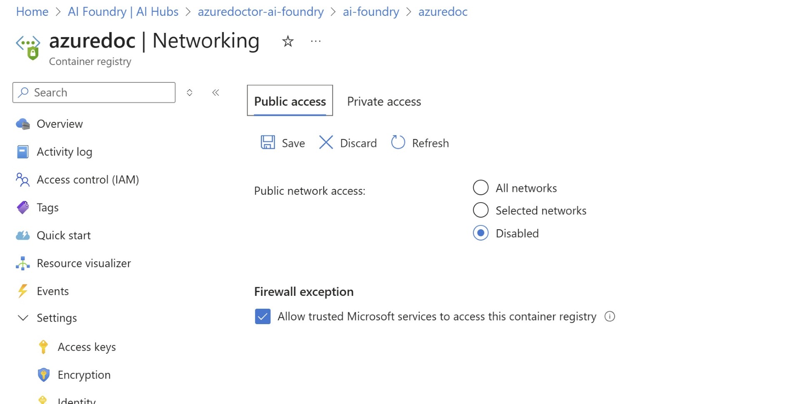Click the container registry resource icon
This screenshot has height=404, width=800.
[x=28, y=47]
